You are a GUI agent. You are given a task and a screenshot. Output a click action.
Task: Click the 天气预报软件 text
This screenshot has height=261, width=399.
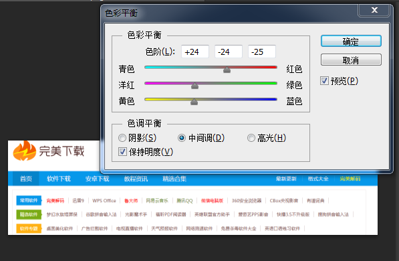coord(164,228)
